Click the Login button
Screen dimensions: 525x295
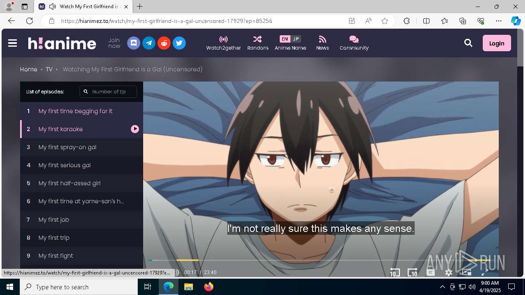497,43
